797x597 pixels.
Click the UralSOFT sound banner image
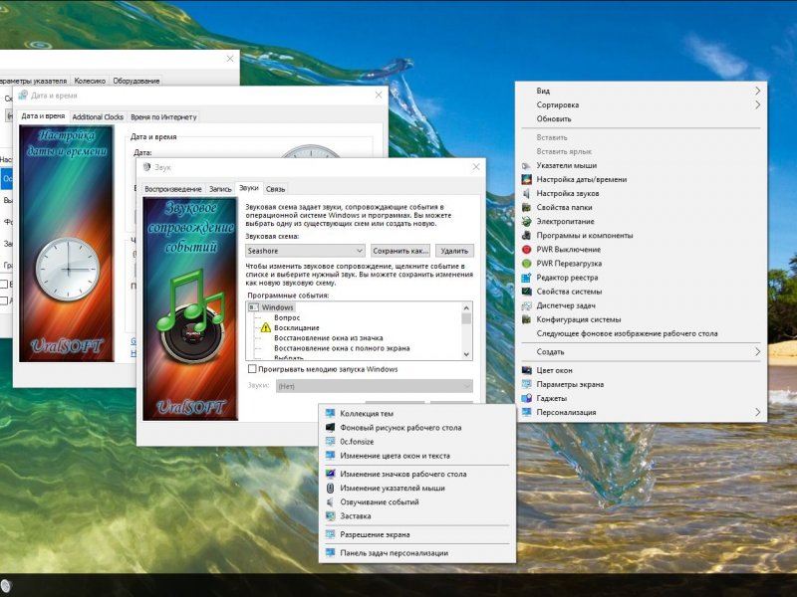pyautogui.click(x=190, y=308)
